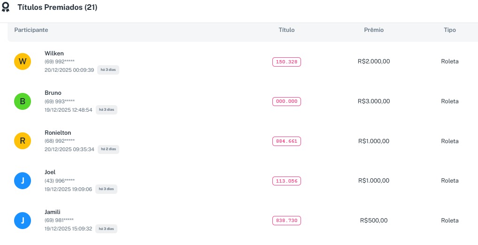
Task: Click the participant name Bruno
Action: tap(53, 93)
